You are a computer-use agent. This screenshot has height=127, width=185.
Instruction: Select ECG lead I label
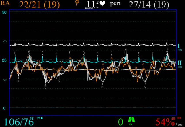(x=179, y=46)
